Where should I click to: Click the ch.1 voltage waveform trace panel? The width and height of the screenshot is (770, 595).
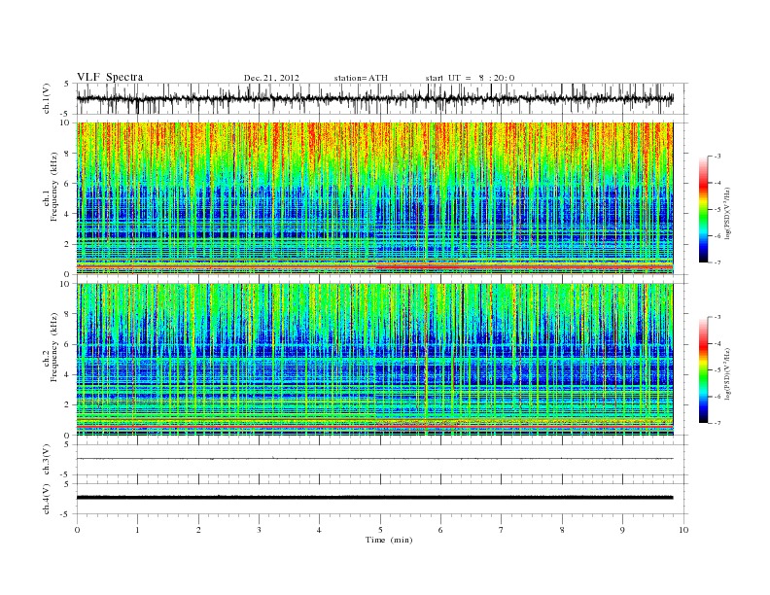click(x=382, y=98)
